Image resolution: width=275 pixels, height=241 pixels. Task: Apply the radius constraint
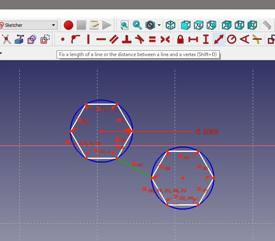point(232,39)
